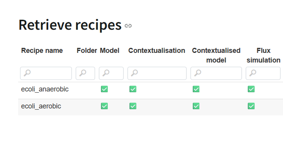283x159 pixels.
Task: Select the ecoli_aerobic recipe row
Action: click(x=41, y=106)
